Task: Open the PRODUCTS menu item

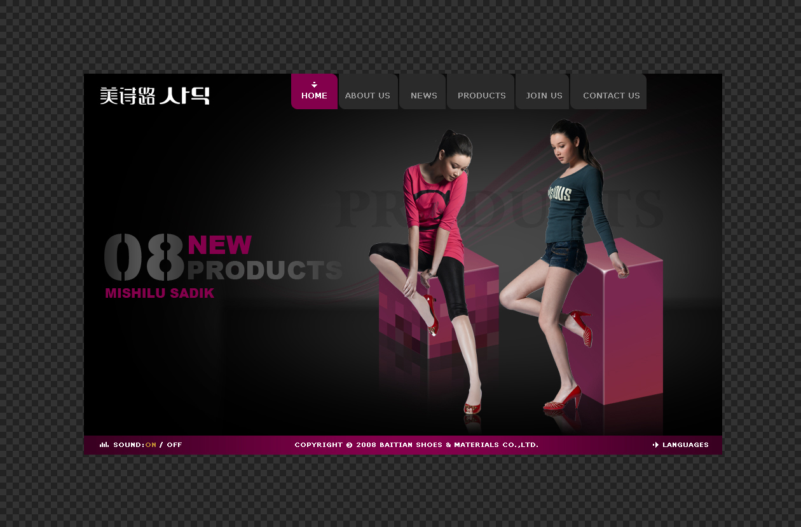Action: 481,96
